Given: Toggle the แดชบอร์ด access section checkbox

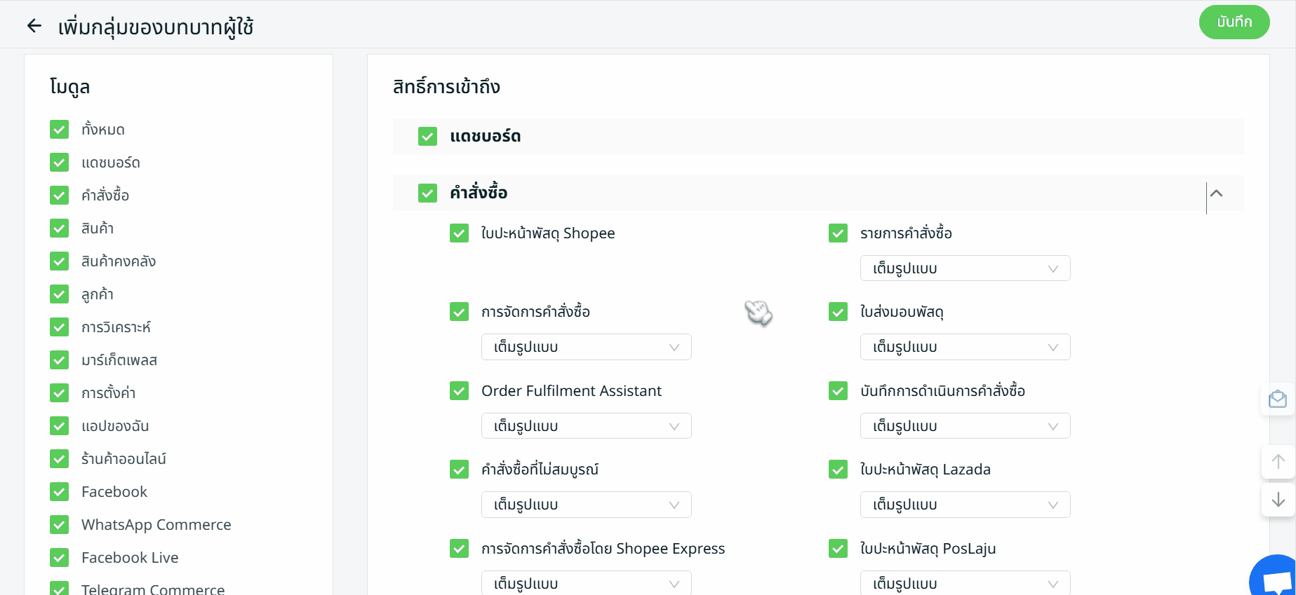Looking at the screenshot, I should pyautogui.click(x=427, y=137).
